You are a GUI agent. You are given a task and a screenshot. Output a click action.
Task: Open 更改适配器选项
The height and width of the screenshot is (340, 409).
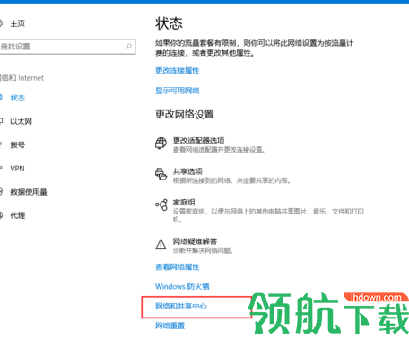[x=199, y=140]
